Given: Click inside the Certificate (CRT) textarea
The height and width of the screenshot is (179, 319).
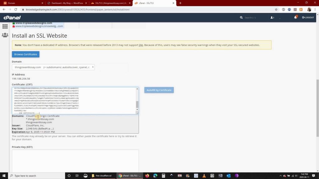Looking at the screenshot, I should tap(74, 101).
